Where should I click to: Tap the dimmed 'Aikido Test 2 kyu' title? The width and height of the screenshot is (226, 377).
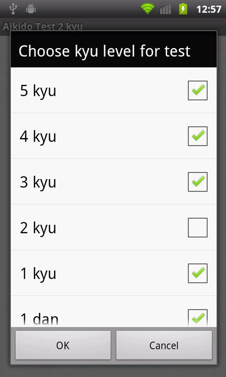(43, 26)
